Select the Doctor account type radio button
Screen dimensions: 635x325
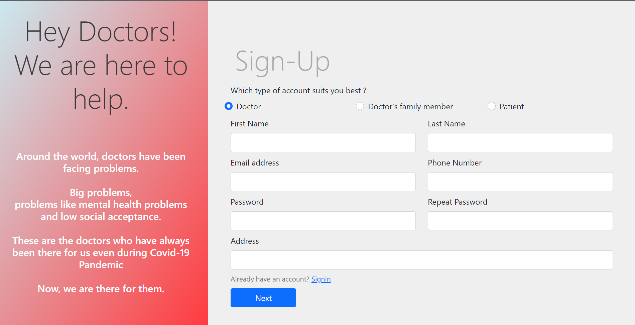pos(229,106)
